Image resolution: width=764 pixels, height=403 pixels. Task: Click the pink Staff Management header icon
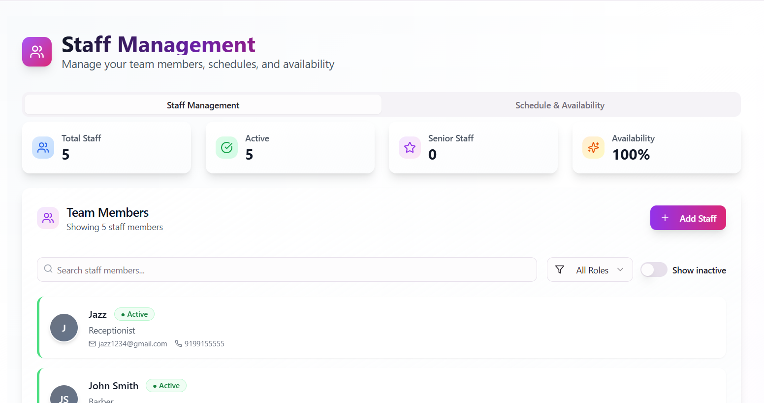[37, 52]
